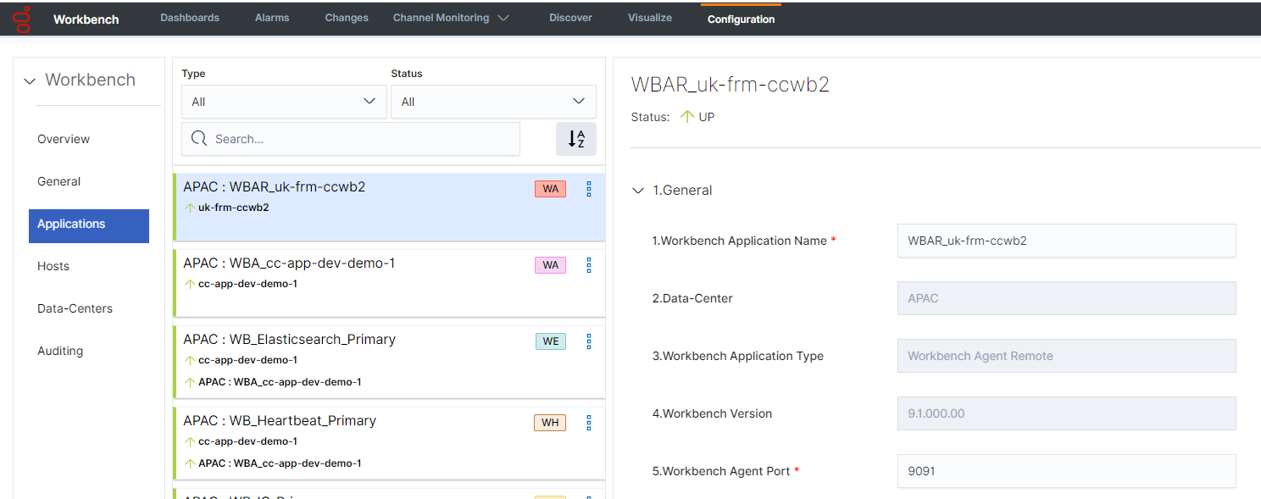Image resolution: width=1261 pixels, height=499 pixels.
Task: Switch to the Dashboards tab
Action: point(190,18)
